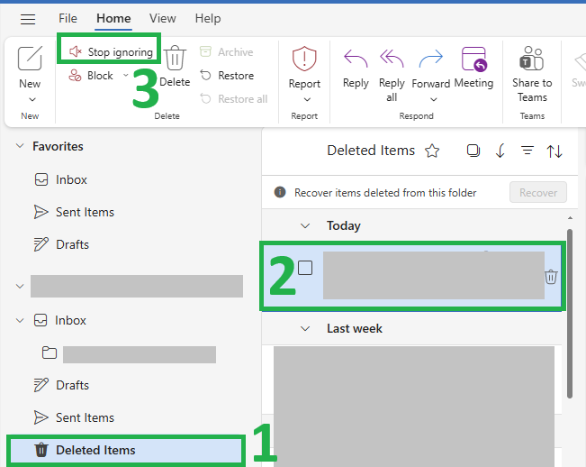Open the account Drafts folder
Image resolution: width=586 pixels, height=467 pixels.
(61, 385)
